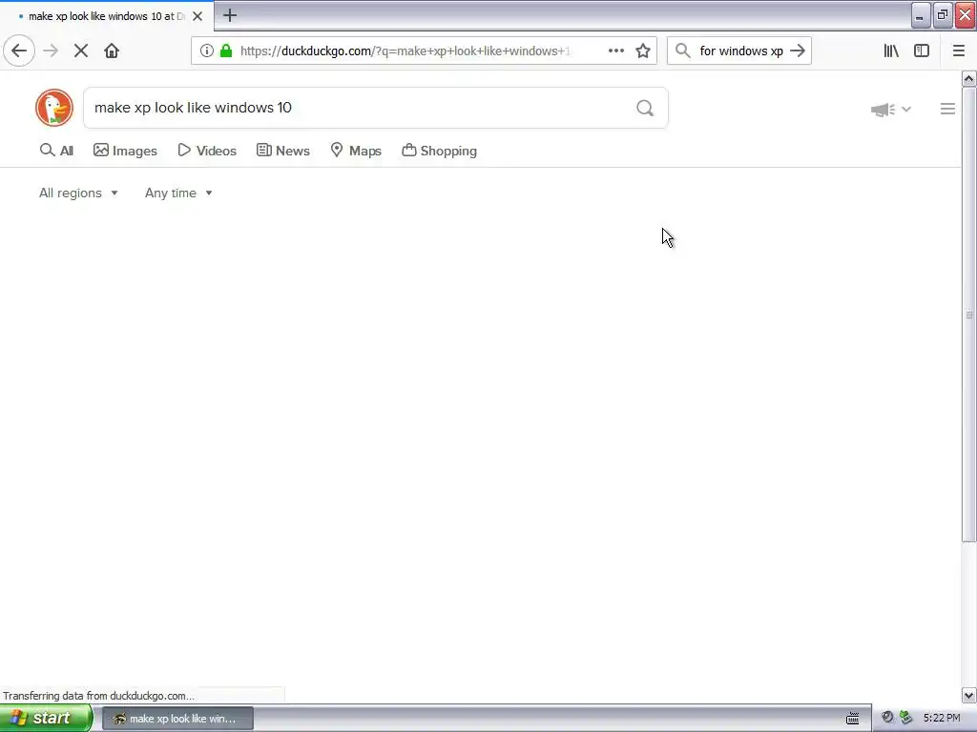
Task: Restore down the Firefox window
Action: (x=943, y=15)
